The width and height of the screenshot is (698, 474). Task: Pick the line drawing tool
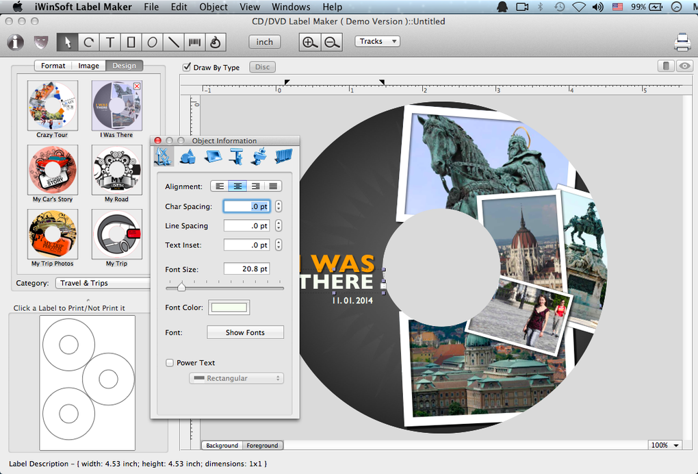click(x=174, y=42)
